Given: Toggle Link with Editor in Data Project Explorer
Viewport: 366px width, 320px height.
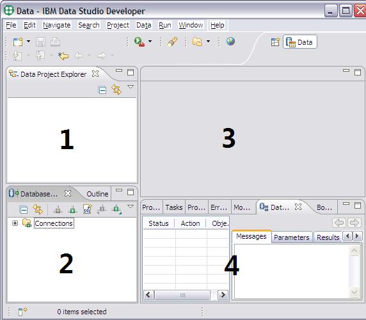Looking at the screenshot, I should coord(116,90).
